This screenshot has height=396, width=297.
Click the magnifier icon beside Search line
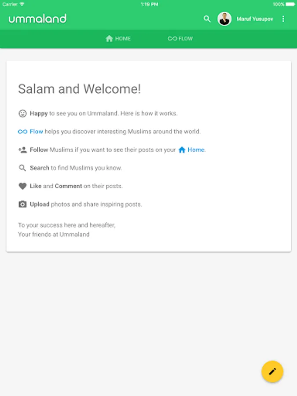(x=22, y=168)
